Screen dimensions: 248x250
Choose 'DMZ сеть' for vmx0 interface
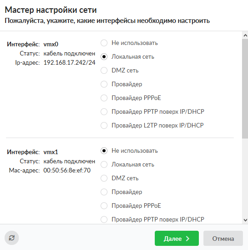pos(104,70)
